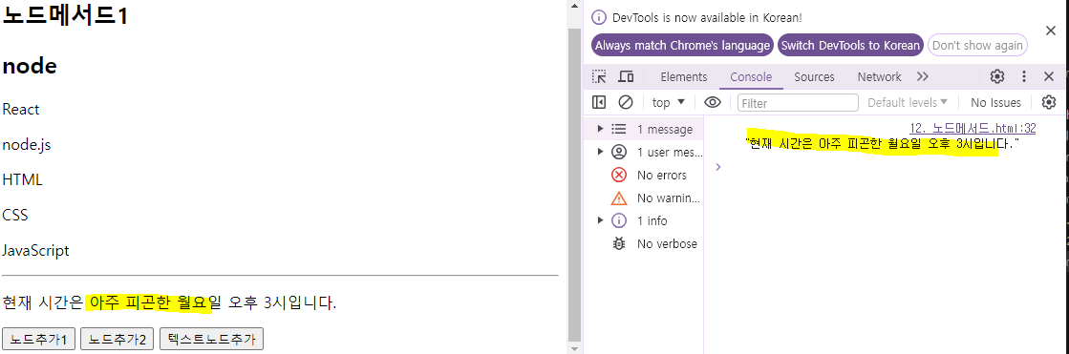Dismiss the DevTools language notification
The width and height of the screenshot is (1069, 354).
coord(1051,31)
